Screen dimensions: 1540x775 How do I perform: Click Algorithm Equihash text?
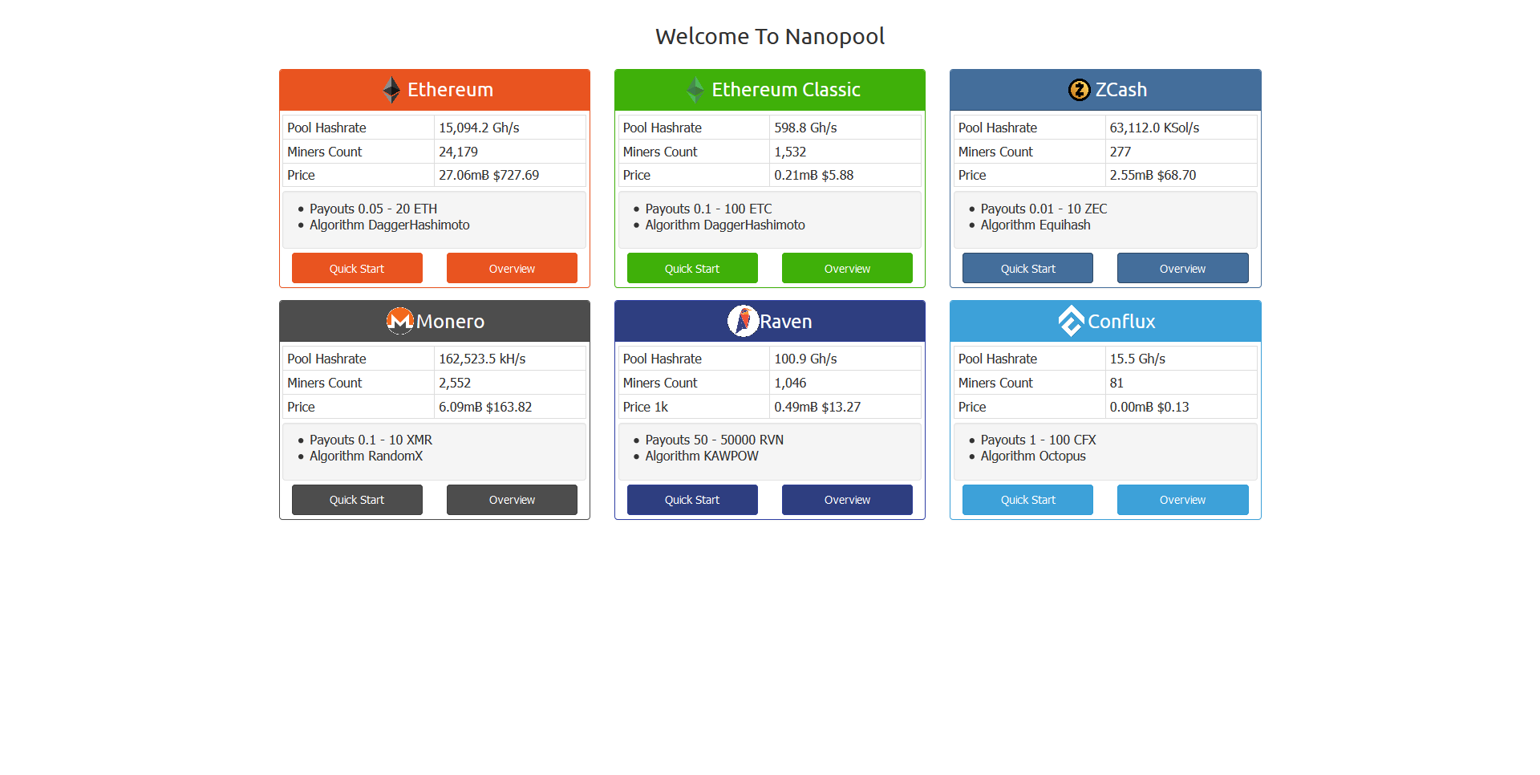pyautogui.click(x=1035, y=225)
